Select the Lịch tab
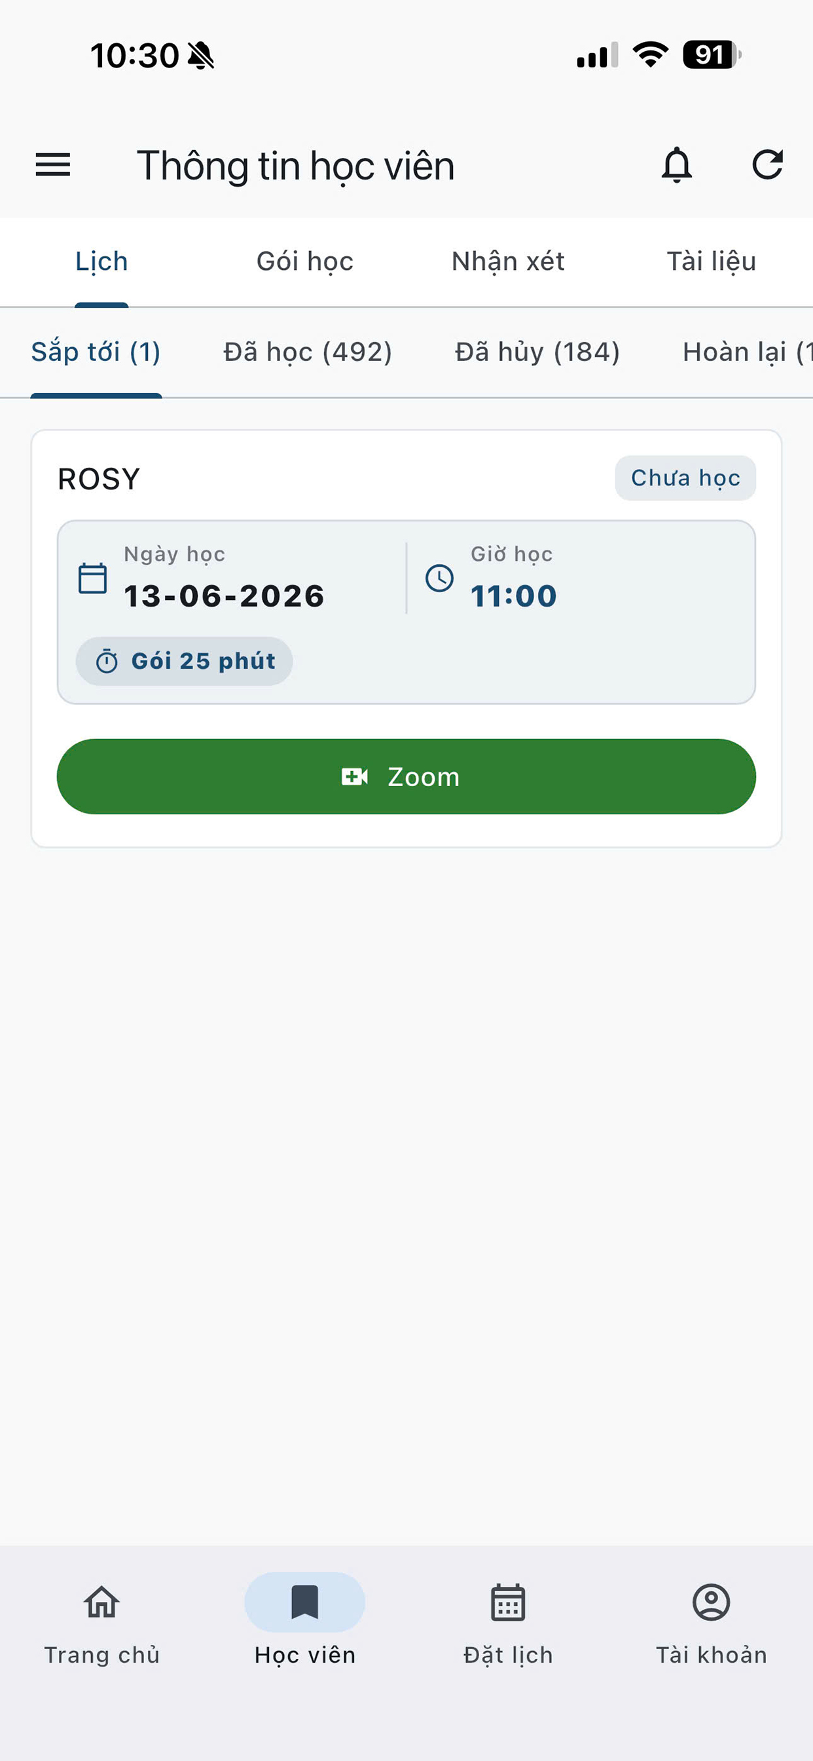813x1761 pixels. tap(102, 261)
